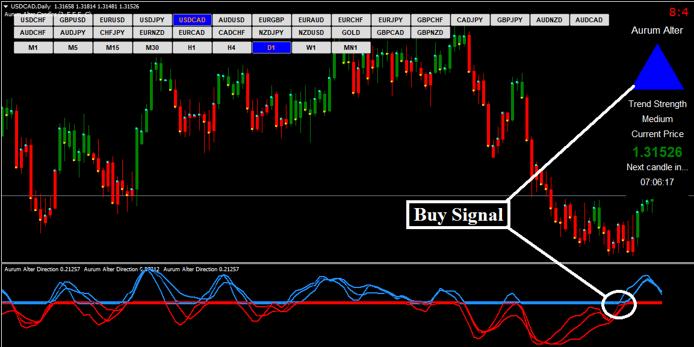
Task: Click the active D1 timeframe button
Action: 271,48
